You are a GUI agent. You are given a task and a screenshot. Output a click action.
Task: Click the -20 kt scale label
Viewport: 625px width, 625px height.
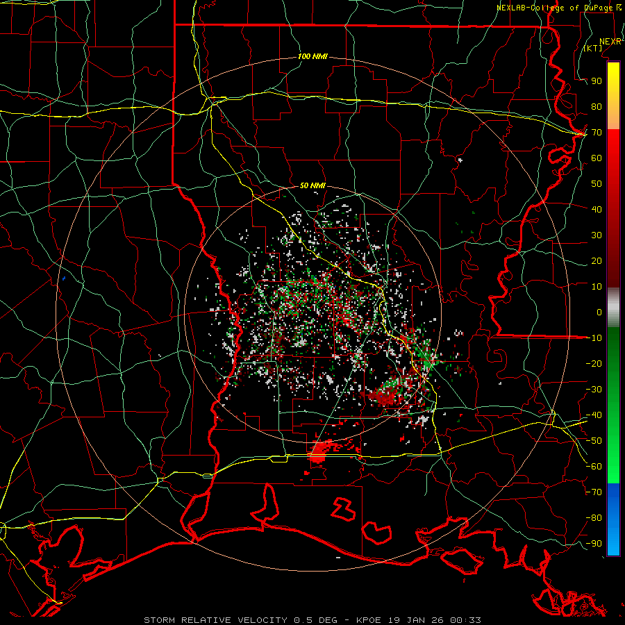594,364
